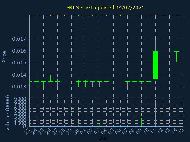190x142 pixels.
Task: Click the upper wick of the day 11 candle
Action: [x=155, y=45]
